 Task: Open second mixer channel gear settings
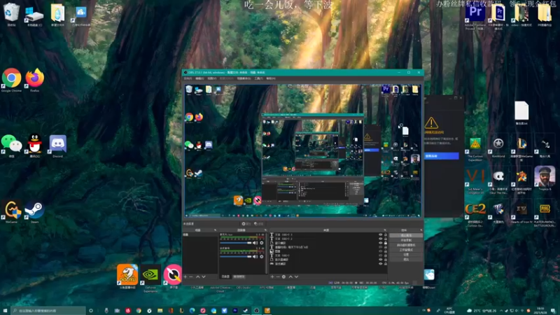(x=262, y=257)
